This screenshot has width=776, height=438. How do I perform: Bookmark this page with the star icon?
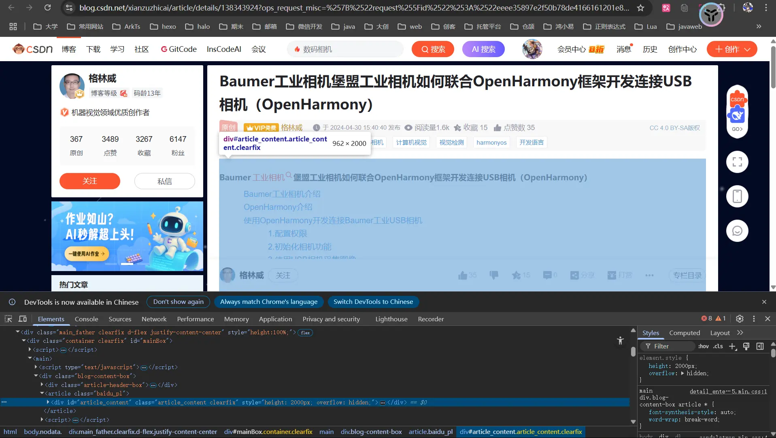point(640,8)
